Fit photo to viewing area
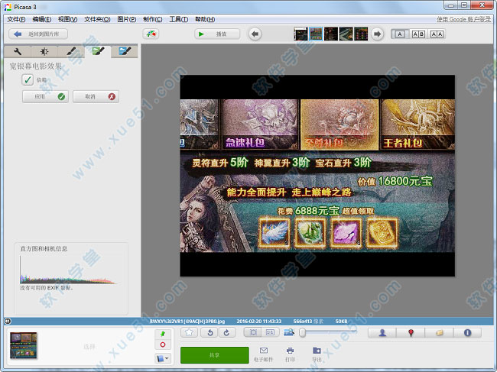The height and width of the screenshot is (372, 497). (253, 332)
